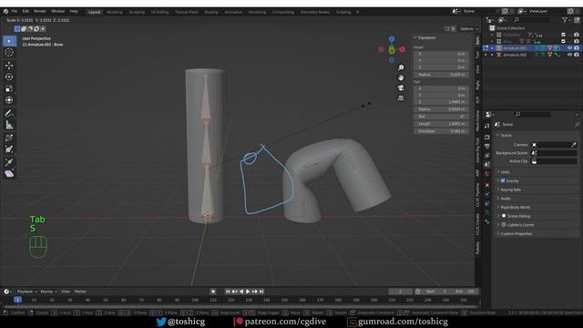Switch to the Geometry Nodes workspace tab
583x328 pixels.
(314, 12)
